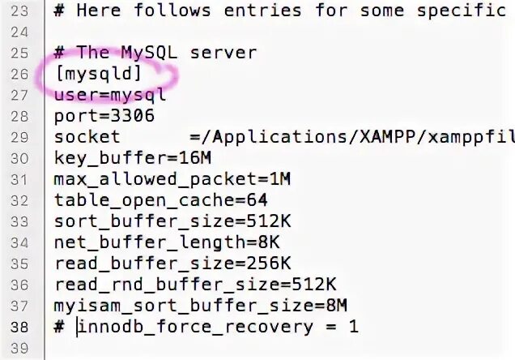Screen dimensions: 515x360
Task: Place cursor in the [mysqld] section header
Action: tap(98, 73)
